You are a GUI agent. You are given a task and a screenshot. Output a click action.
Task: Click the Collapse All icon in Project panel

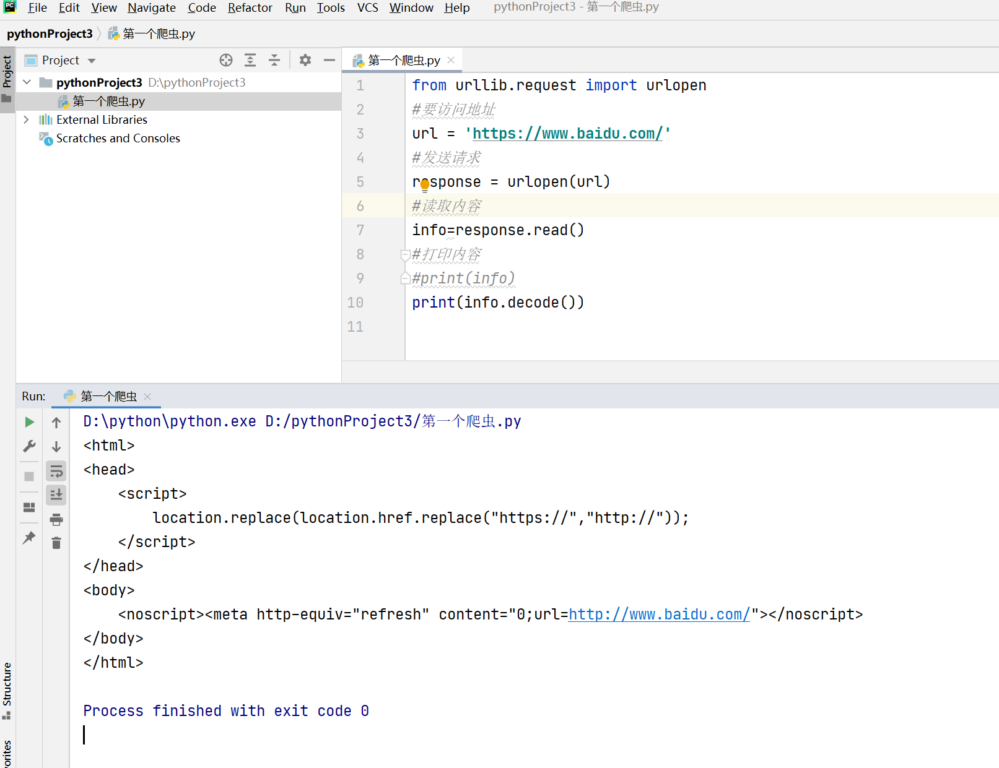tap(274, 60)
